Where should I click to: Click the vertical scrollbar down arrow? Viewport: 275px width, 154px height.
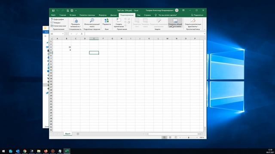click(205, 131)
